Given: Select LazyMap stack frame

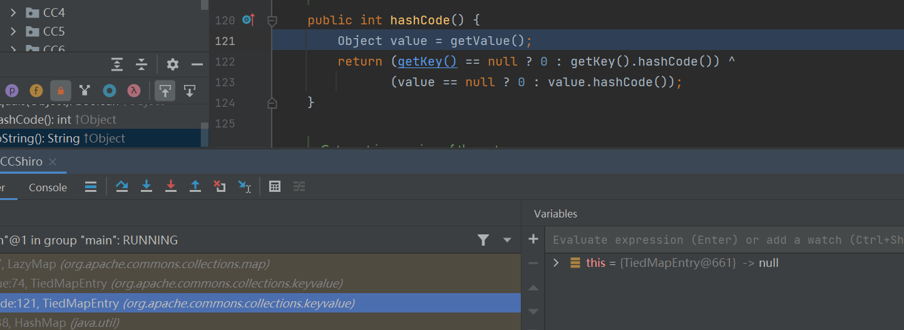Looking at the screenshot, I should pos(260,264).
